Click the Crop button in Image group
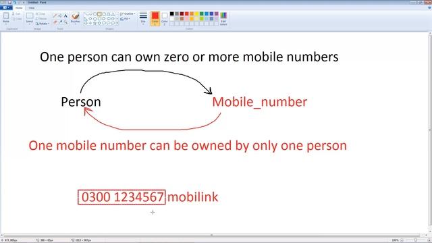Viewport: 432px width, 243px height. click(40, 13)
